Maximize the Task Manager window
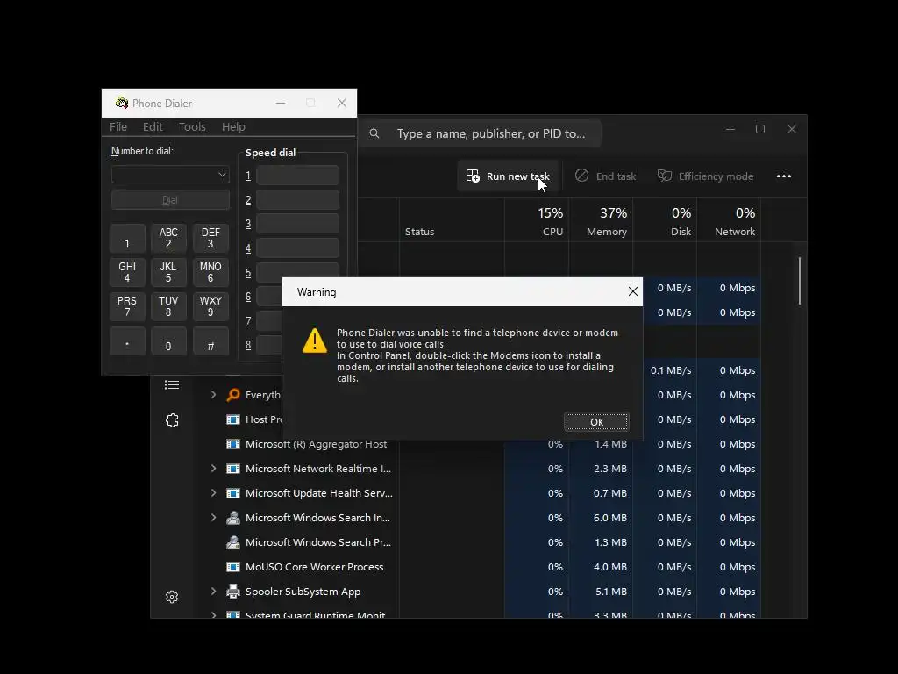Image resolution: width=898 pixels, height=674 pixels. click(760, 129)
